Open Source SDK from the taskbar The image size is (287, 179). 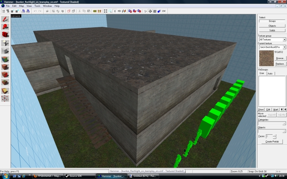coord(78,176)
